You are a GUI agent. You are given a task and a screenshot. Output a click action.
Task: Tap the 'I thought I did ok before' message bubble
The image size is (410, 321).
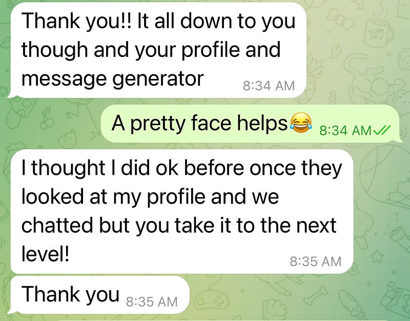pyautogui.click(x=181, y=211)
